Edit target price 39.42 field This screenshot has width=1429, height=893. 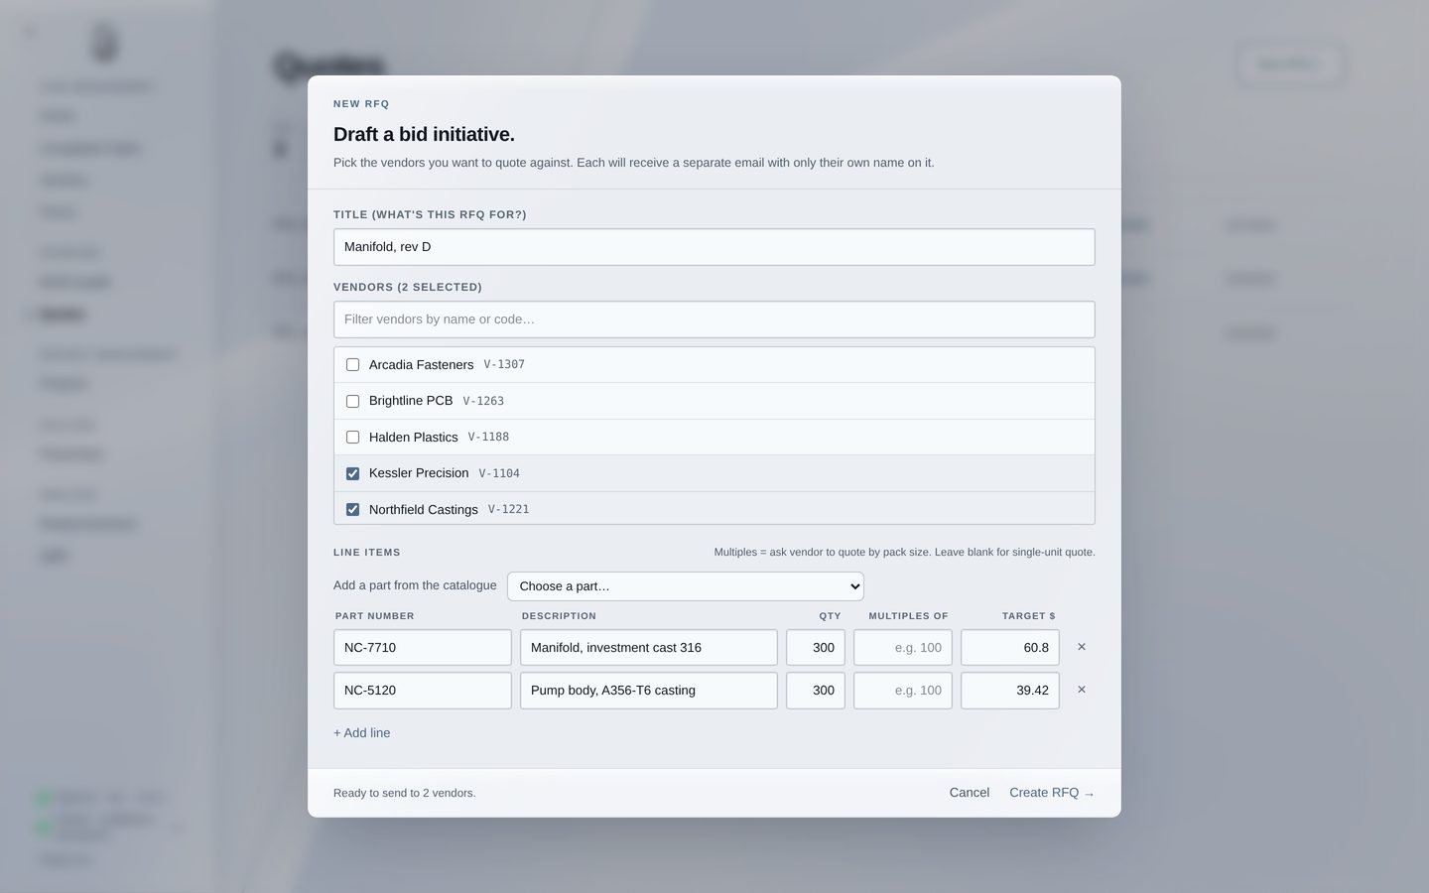[x=1010, y=691]
